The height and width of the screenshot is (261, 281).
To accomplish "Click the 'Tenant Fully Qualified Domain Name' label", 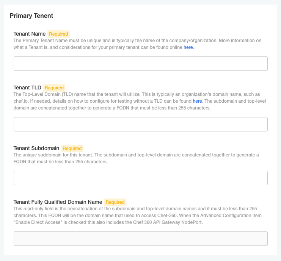I will point(58,202).
